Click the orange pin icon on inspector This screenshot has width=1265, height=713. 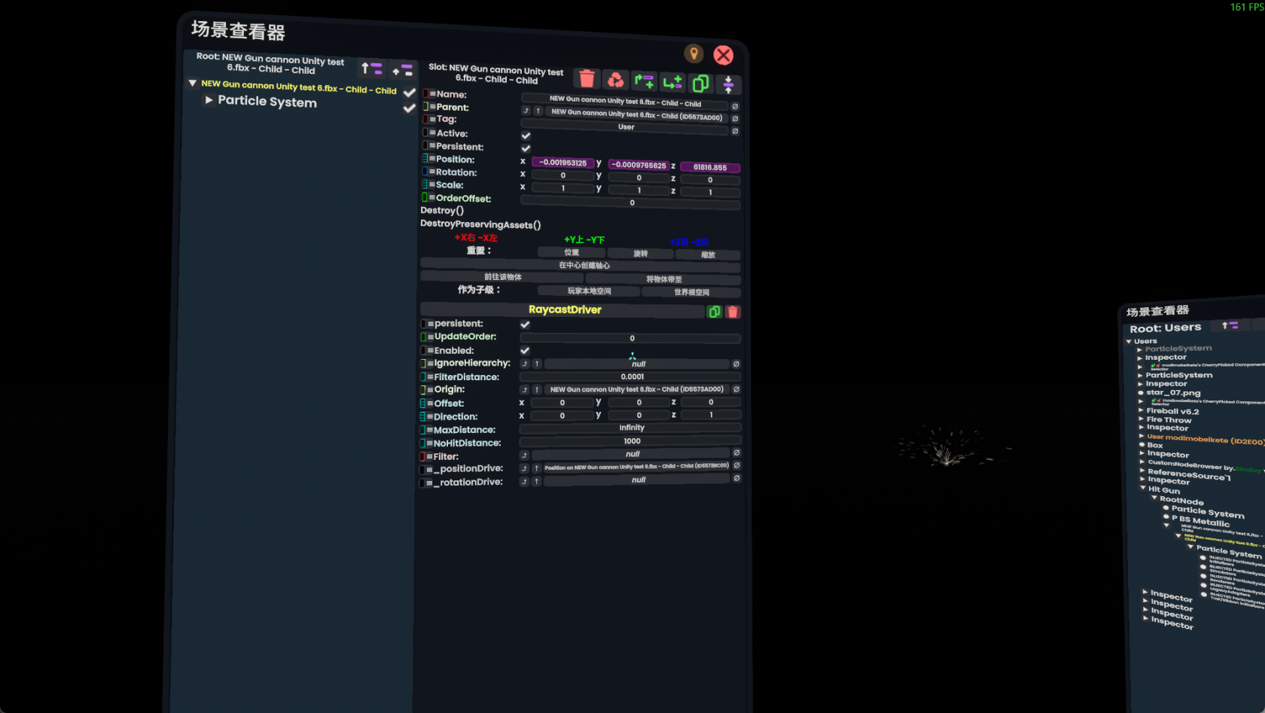click(693, 53)
